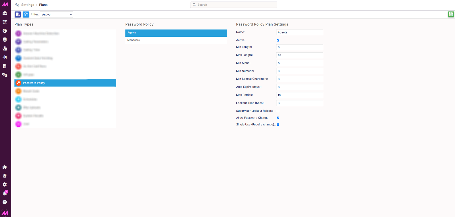Image resolution: width=455 pixels, height=217 pixels.
Task: Click the Plan Types heading
Action: tap(24, 24)
